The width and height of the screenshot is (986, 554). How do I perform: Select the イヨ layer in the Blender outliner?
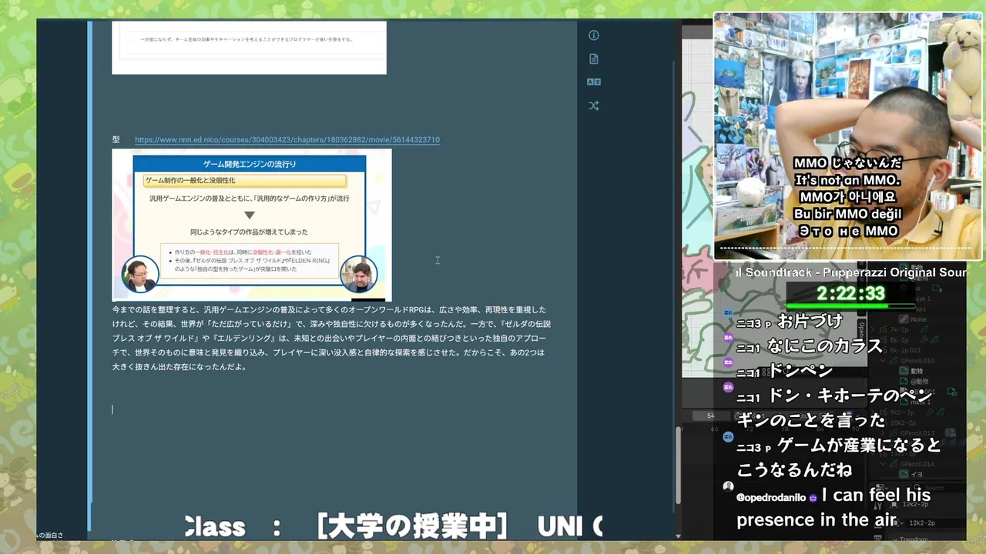click(917, 475)
